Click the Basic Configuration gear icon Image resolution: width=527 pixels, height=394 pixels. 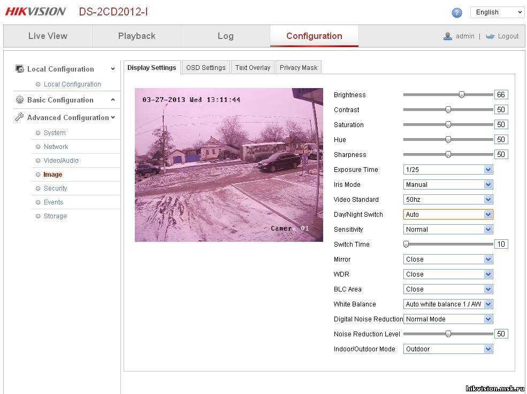[x=19, y=100]
